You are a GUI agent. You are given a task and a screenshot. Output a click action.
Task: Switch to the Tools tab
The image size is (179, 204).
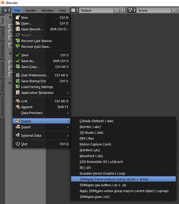[2, 21]
